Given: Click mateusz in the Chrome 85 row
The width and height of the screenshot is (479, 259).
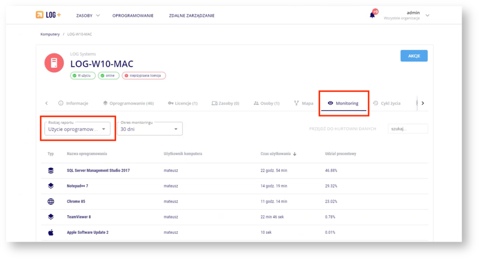Looking at the screenshot, I should [x=170, y=201].
